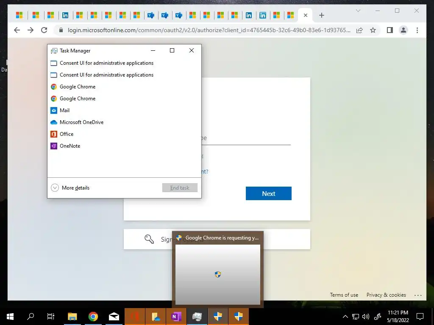Select the Mail row in Task Manager
Screen dimensions: 434x325
(x=124, y=110)
